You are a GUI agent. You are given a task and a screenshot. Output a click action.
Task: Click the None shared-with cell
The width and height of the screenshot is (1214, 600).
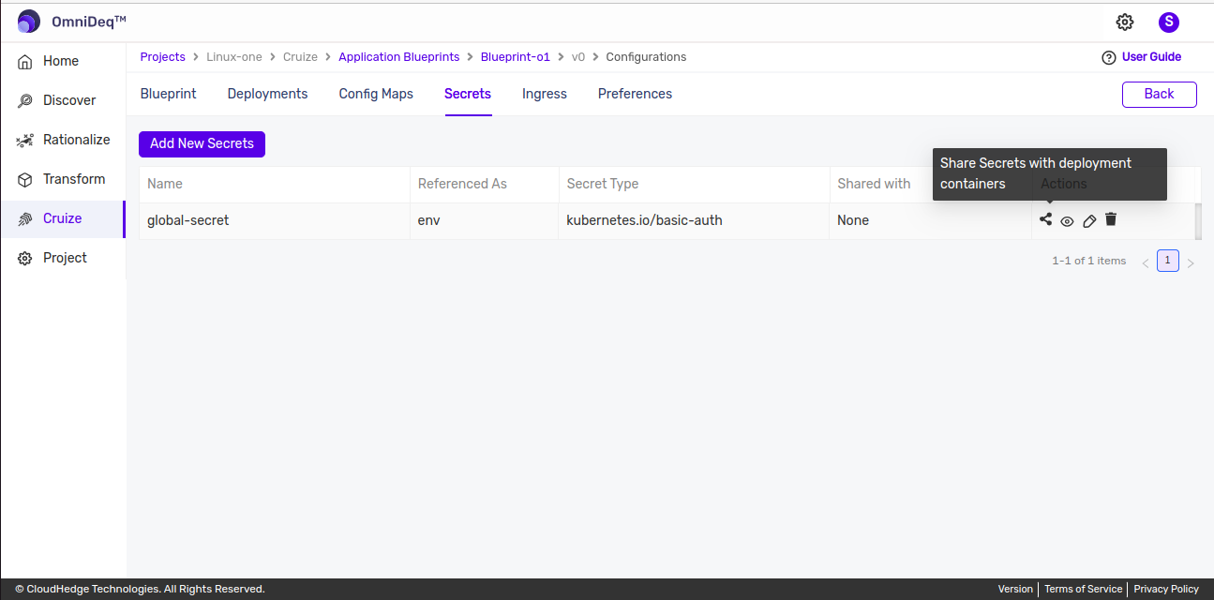[930, 220]
